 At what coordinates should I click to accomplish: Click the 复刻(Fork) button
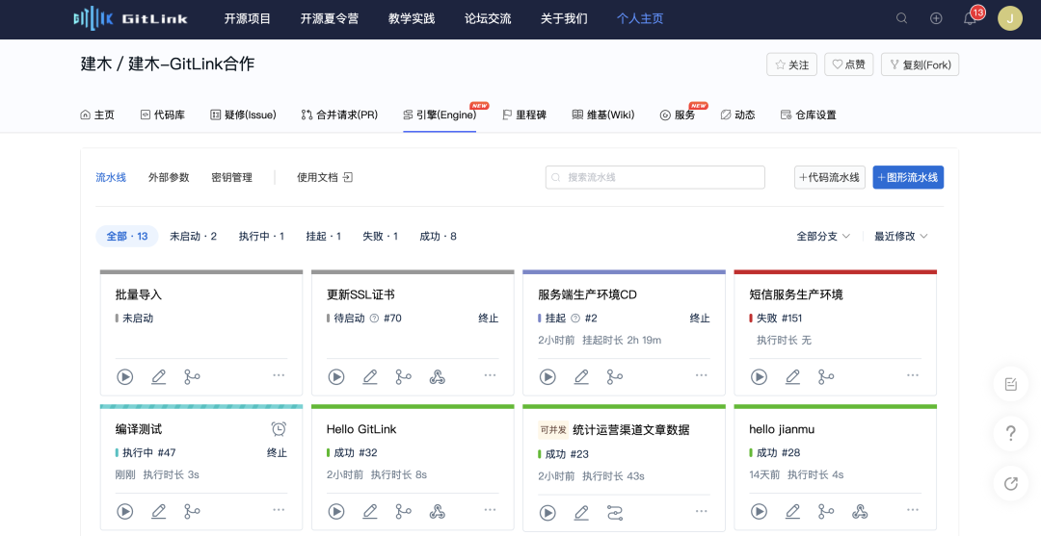coord(921,64)
